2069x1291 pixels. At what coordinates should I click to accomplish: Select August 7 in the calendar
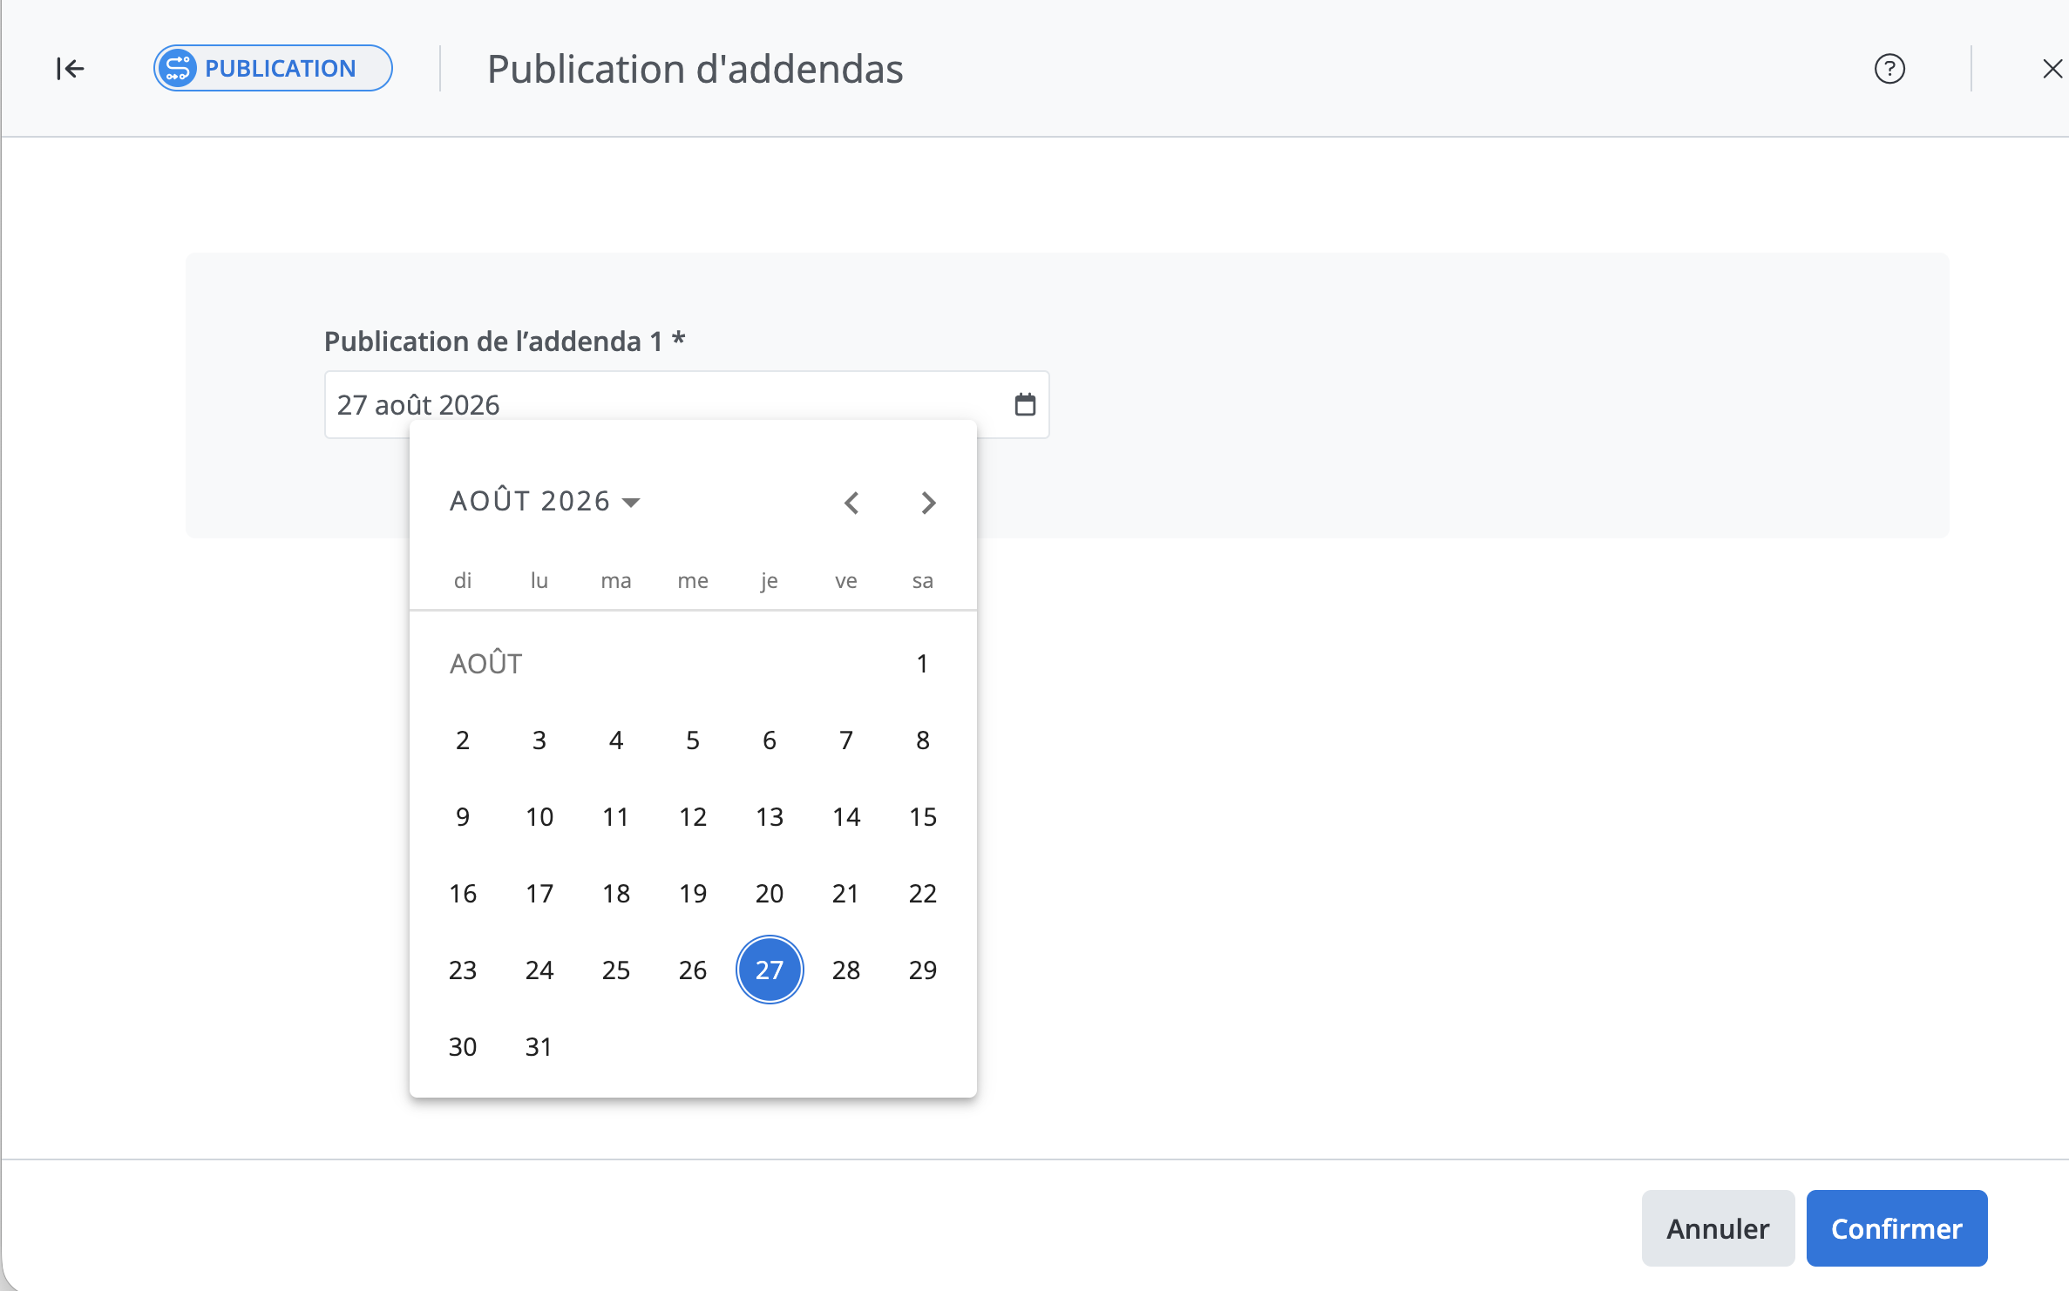(846, 740)
